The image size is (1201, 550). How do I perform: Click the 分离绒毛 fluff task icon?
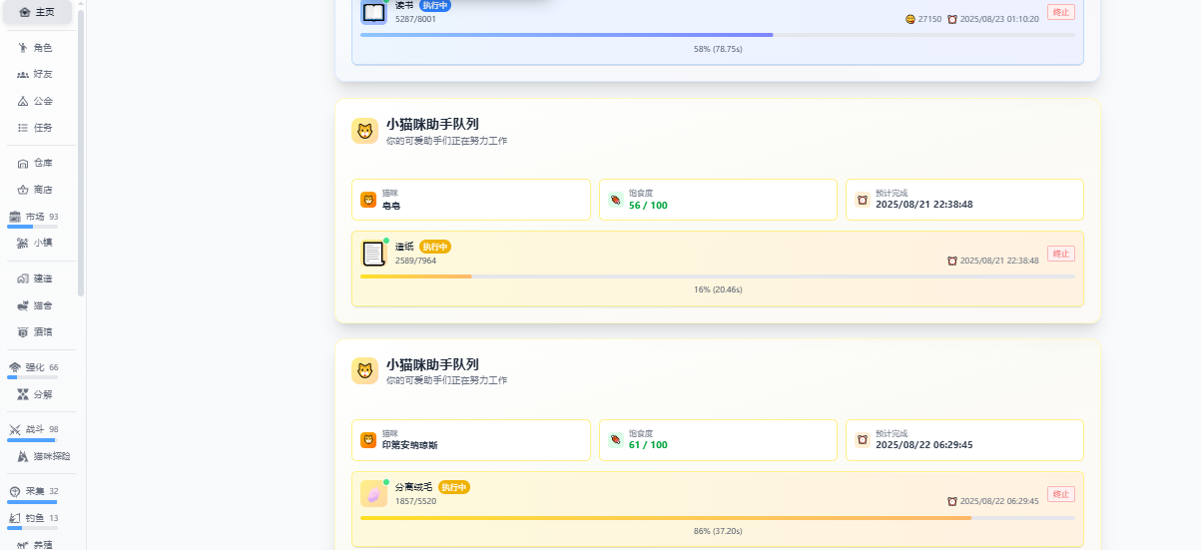373,494
